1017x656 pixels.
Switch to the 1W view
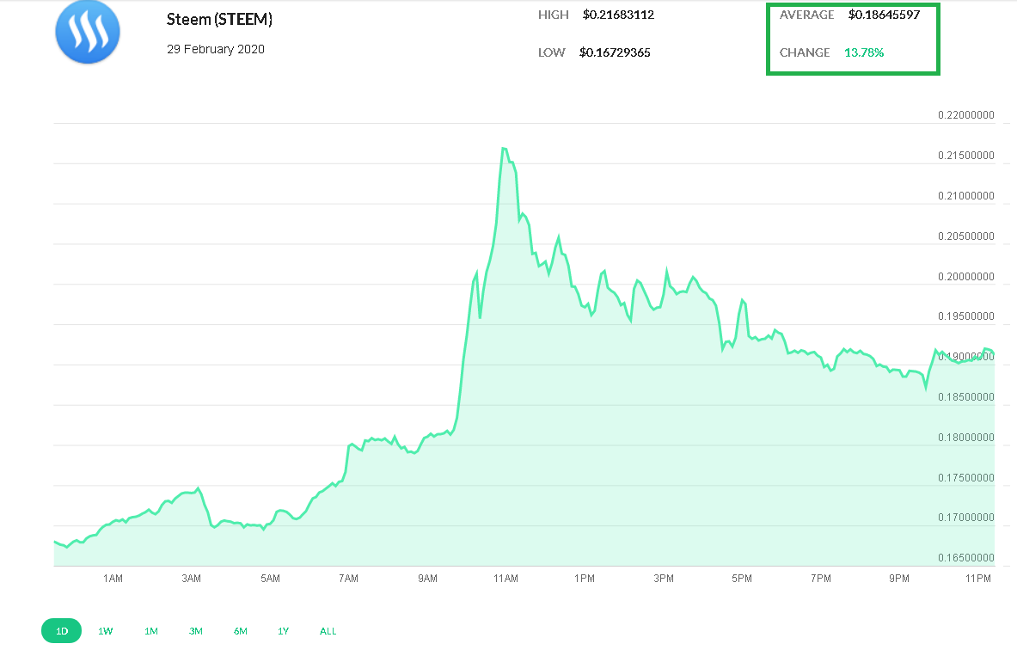coord(105,630)
